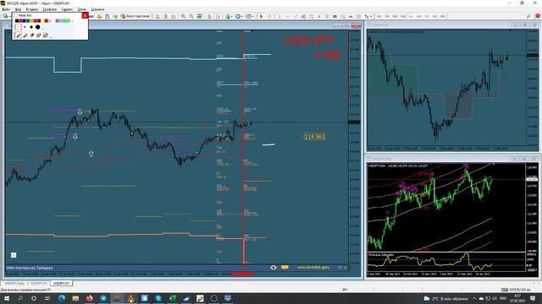Open the red notifications icon

538,16
